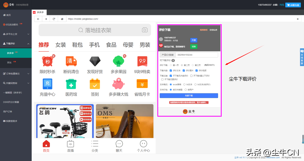Viewport: 304px width, 161px height.
Task: Select 女装 category tab
Action: tap(61, 45)
